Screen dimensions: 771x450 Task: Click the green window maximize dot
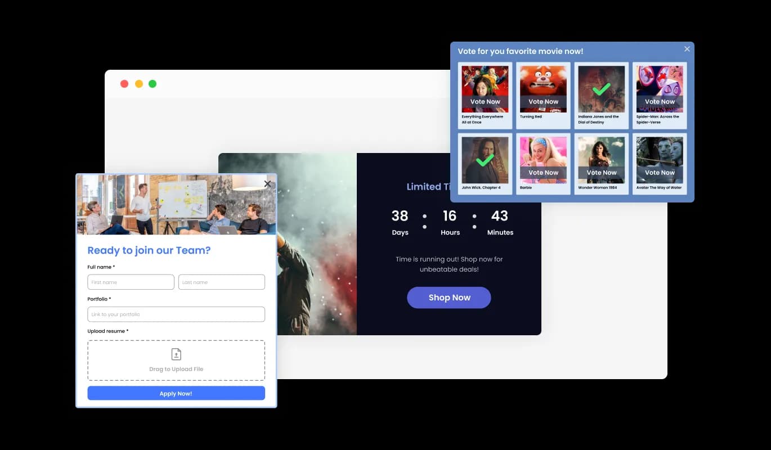[x=153, y=84]
